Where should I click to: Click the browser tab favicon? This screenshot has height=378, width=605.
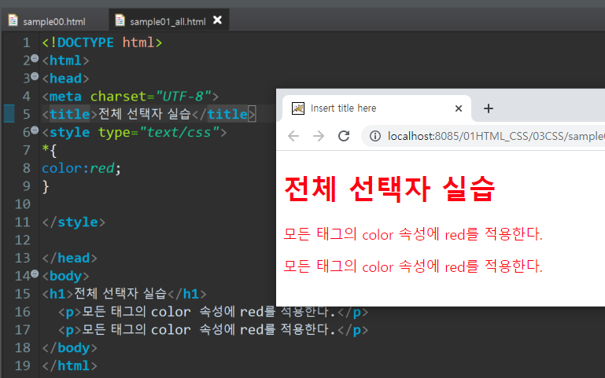tap(298, 108)
